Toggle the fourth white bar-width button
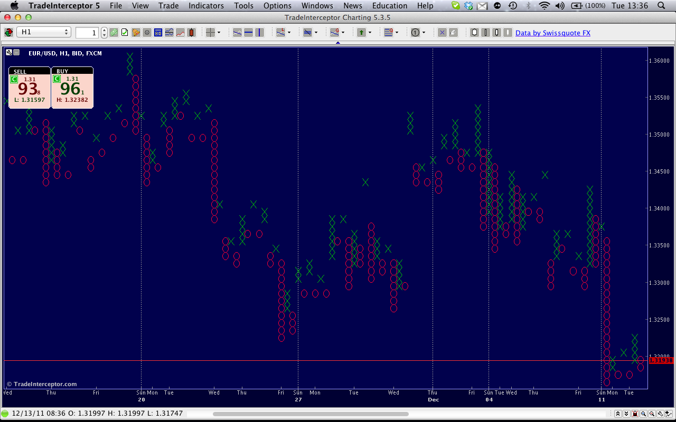676x422 pixels. [508, 33]
